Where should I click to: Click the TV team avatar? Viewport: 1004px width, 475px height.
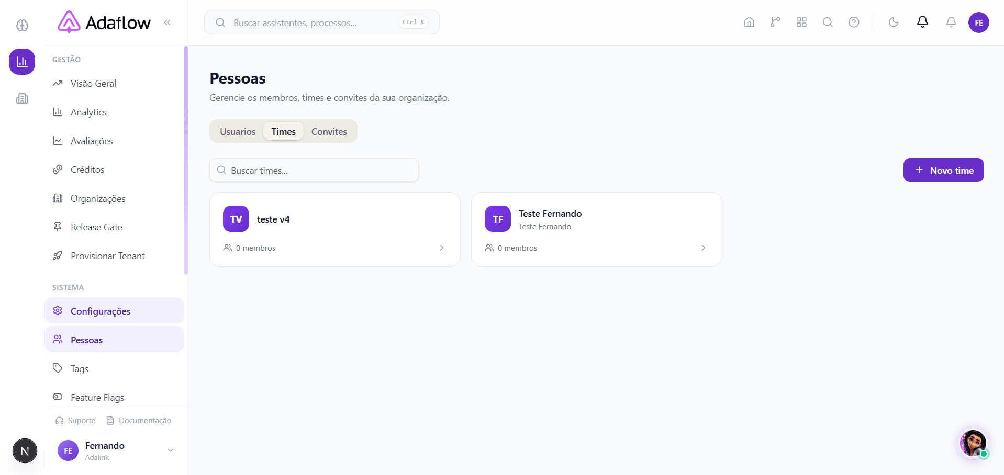236,219
